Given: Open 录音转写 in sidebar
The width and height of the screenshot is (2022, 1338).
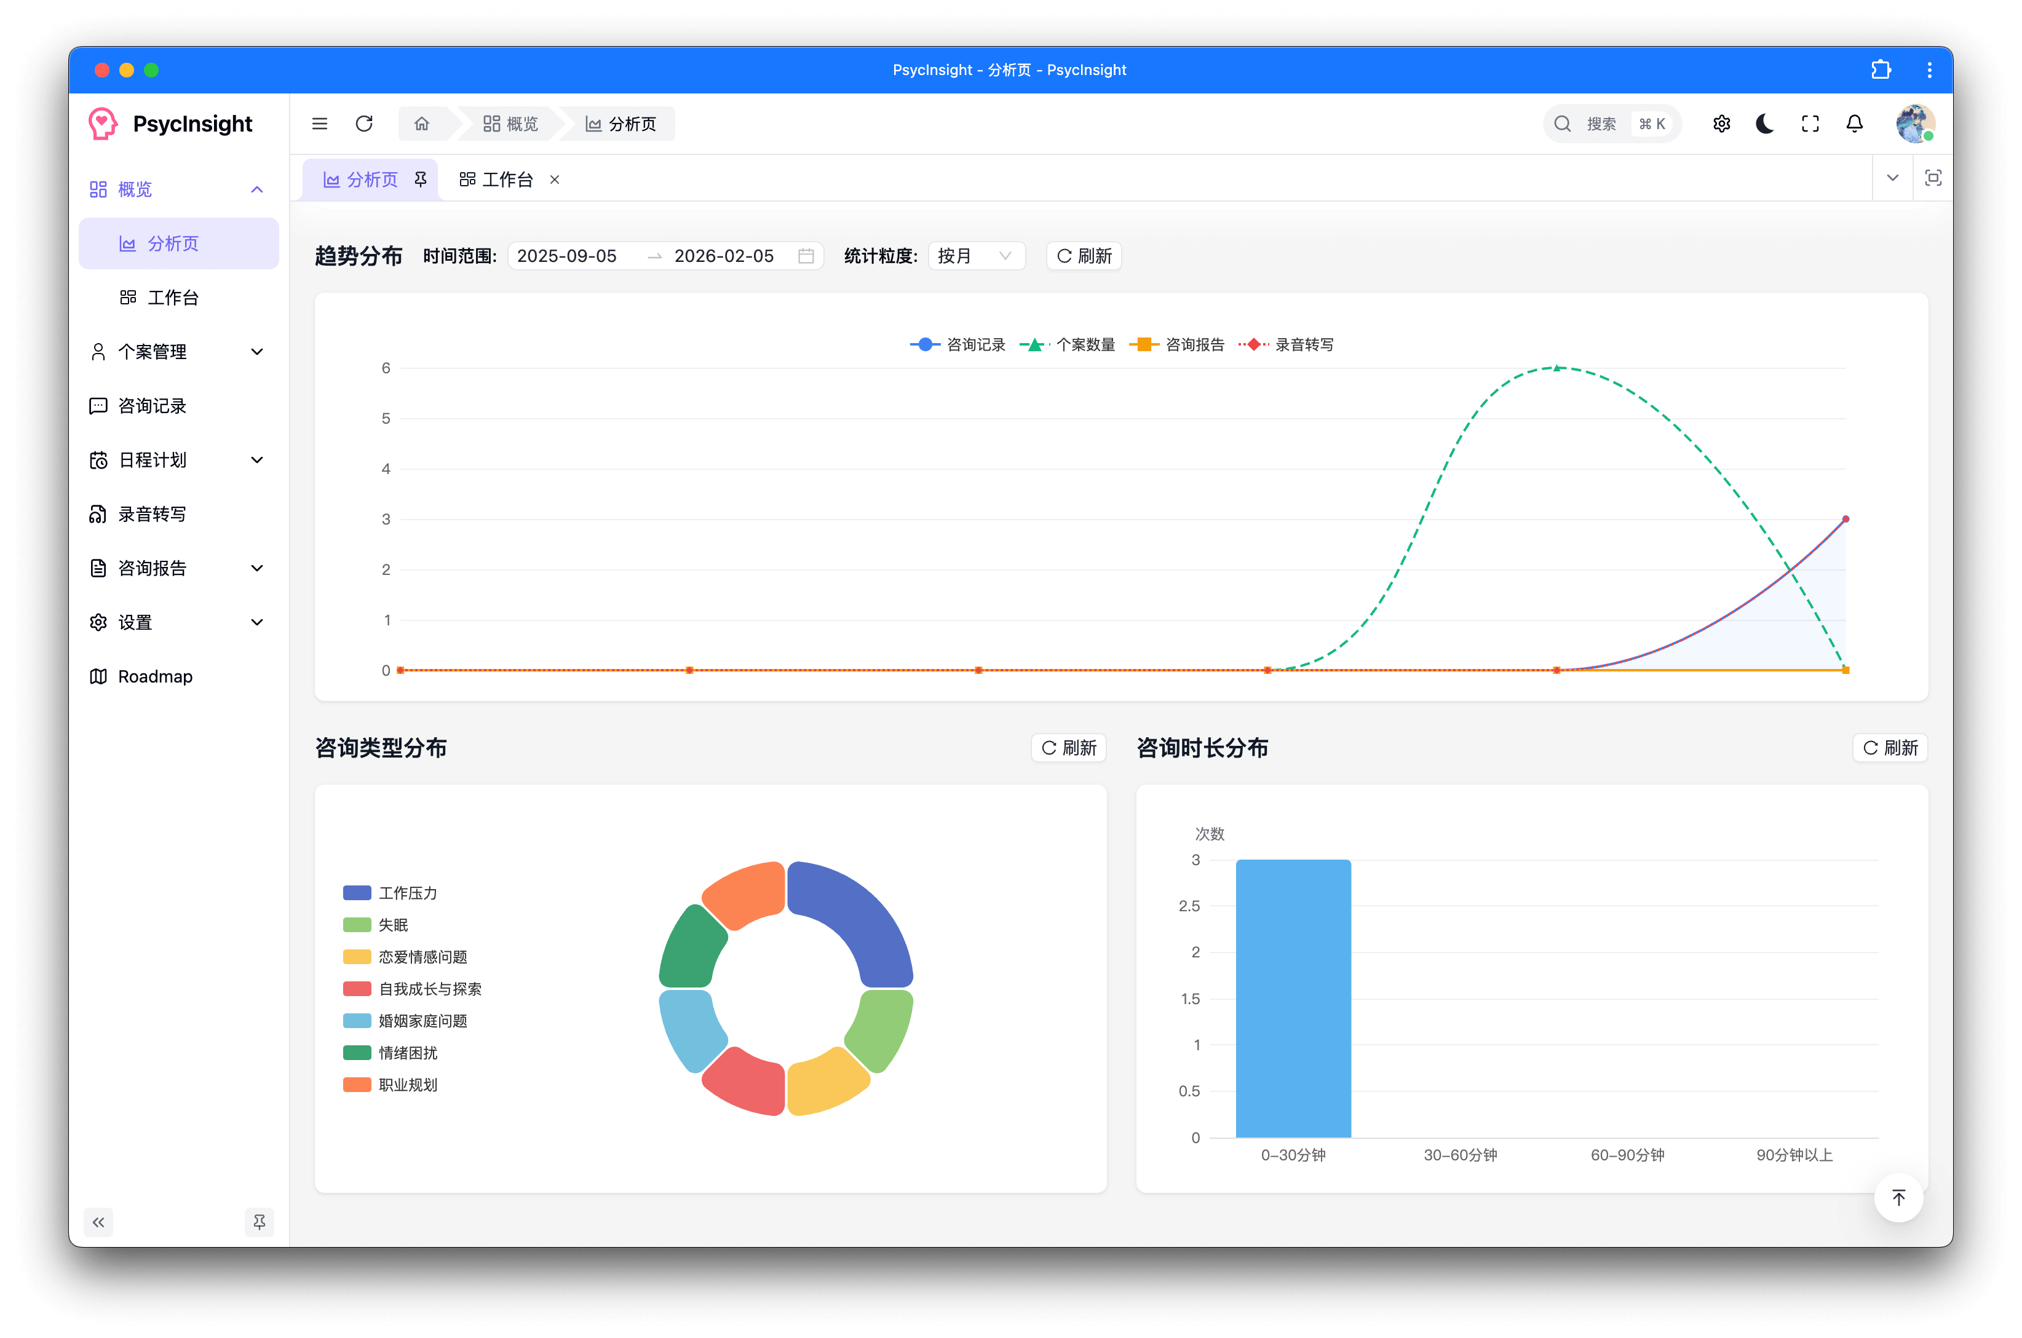Looking at the screenshot, I should pyautogui.click(x=152, y=513).
